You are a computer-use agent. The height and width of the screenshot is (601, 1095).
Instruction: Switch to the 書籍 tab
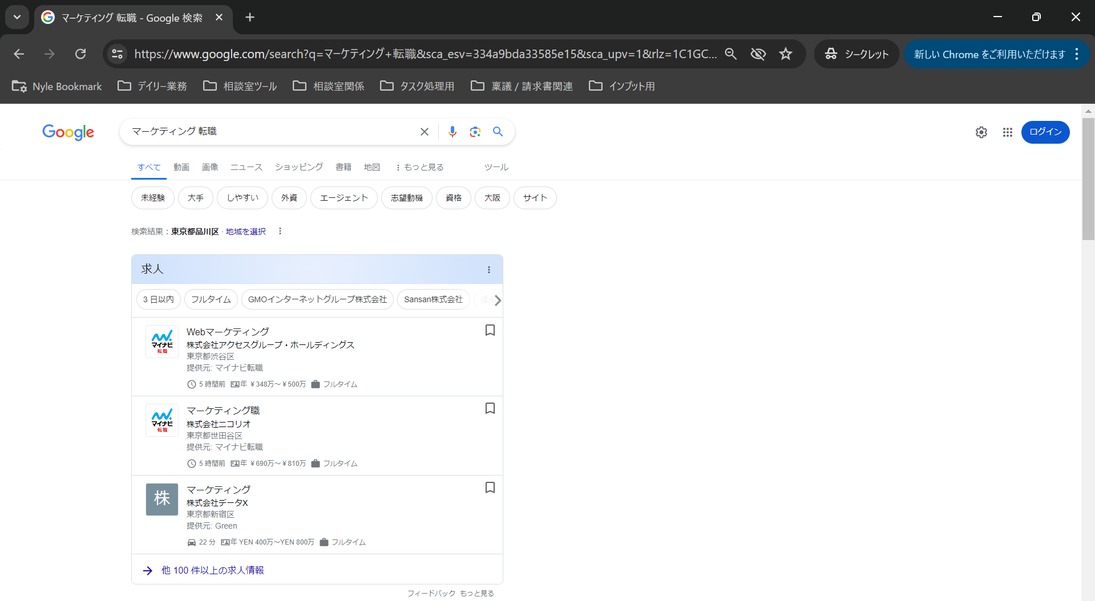click(x=344, y=167)
